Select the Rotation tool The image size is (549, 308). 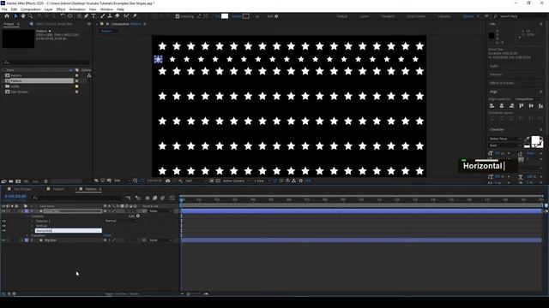tap(63, 16)
